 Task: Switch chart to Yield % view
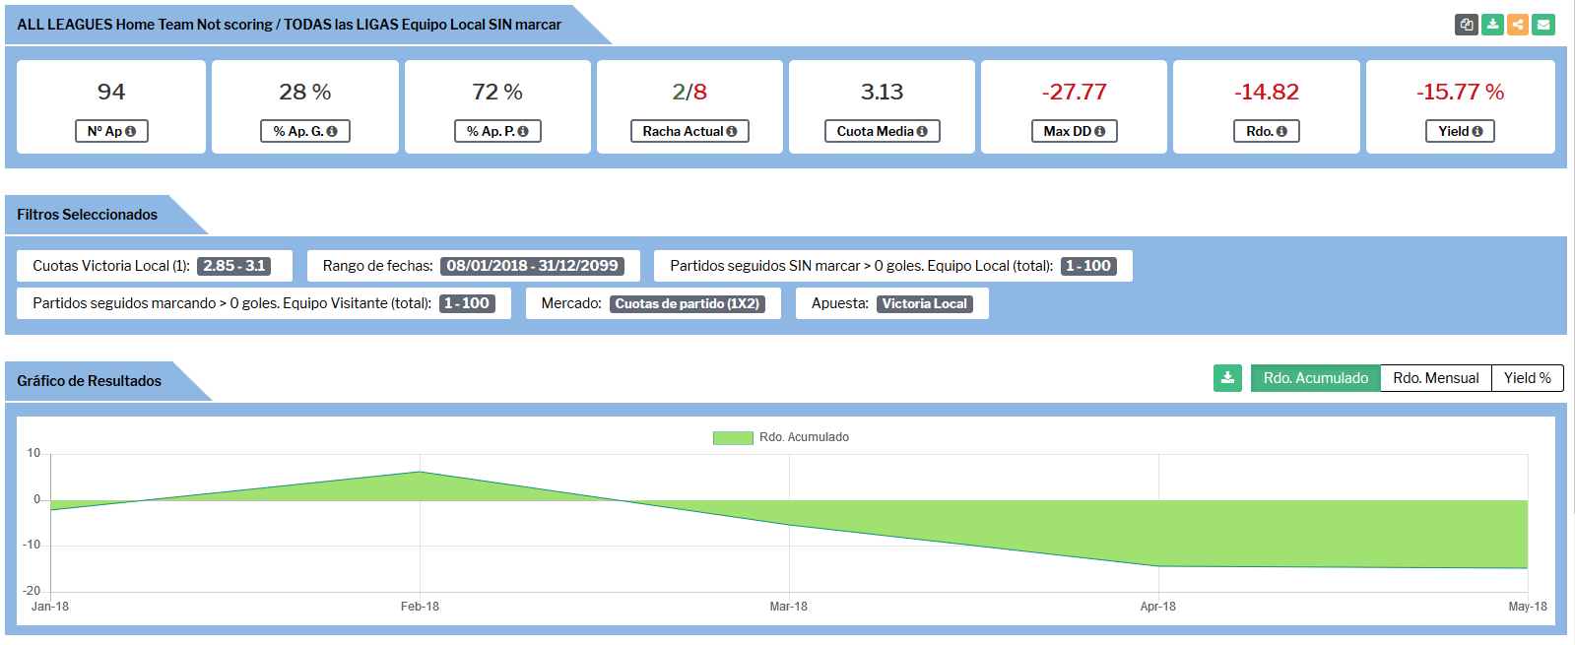click(1527, 378)
